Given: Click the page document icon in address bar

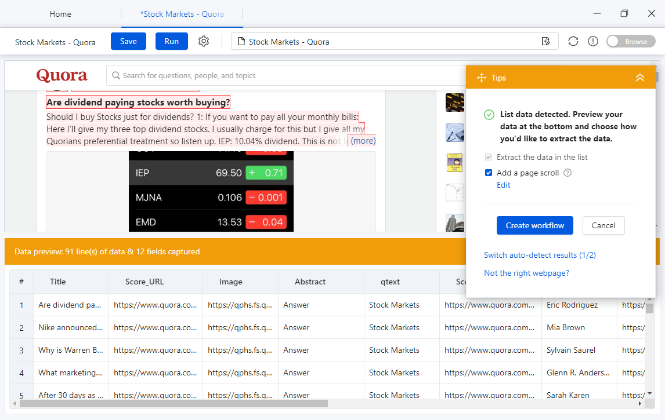Looking at the screenshot, I should coord(241,42).
